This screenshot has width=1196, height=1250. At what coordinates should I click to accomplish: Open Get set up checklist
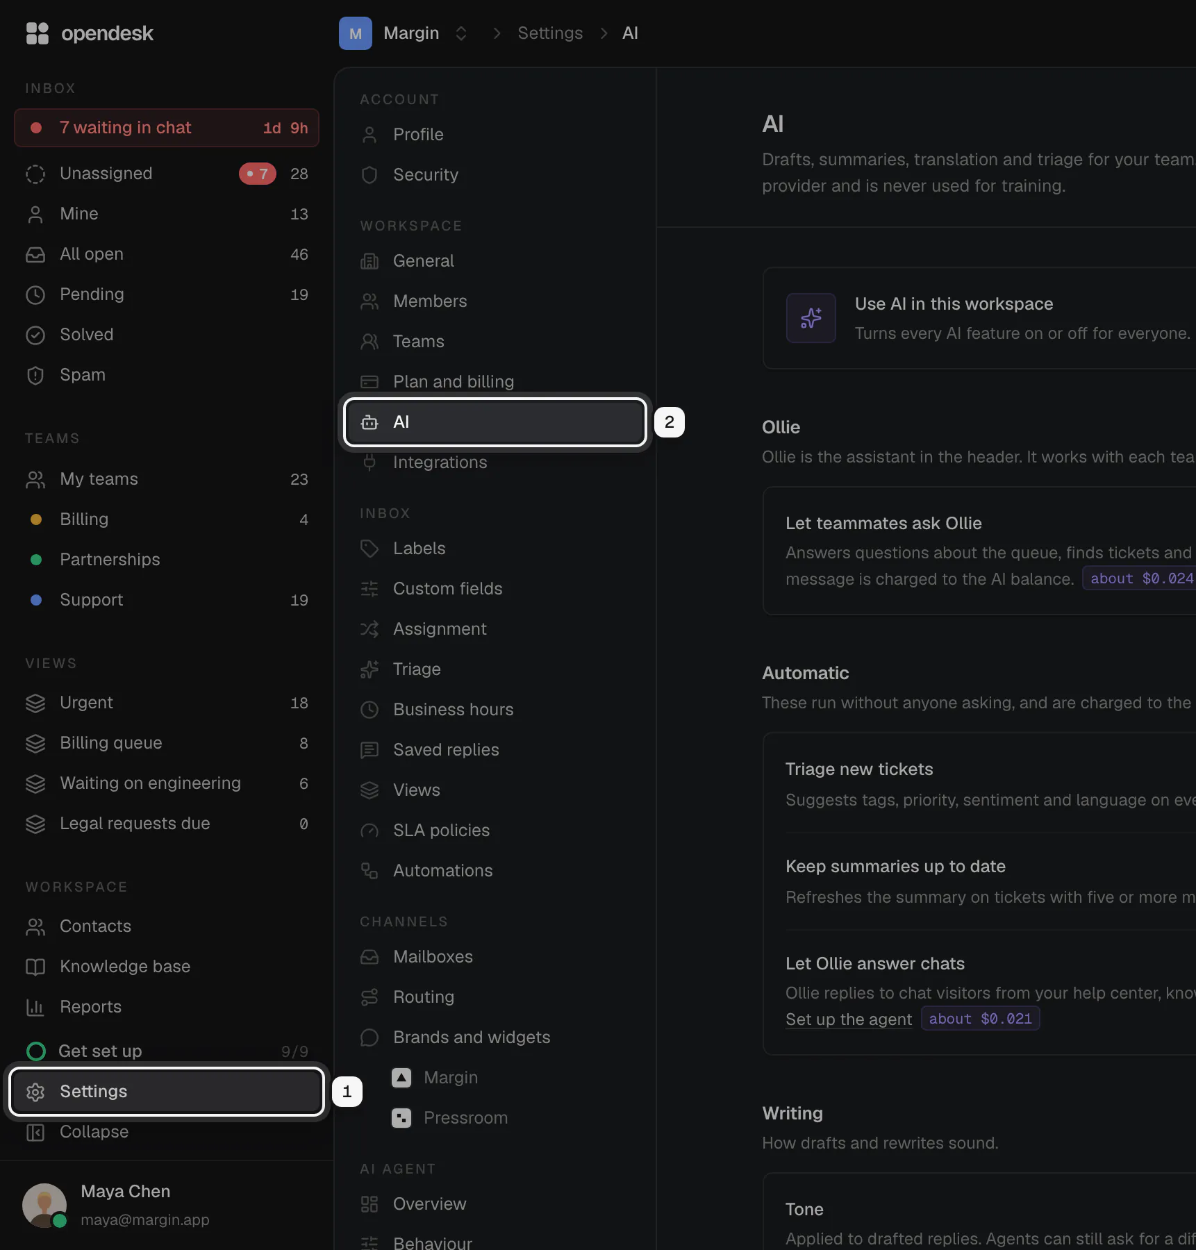pyautogui.click(x=167, y=1051)
